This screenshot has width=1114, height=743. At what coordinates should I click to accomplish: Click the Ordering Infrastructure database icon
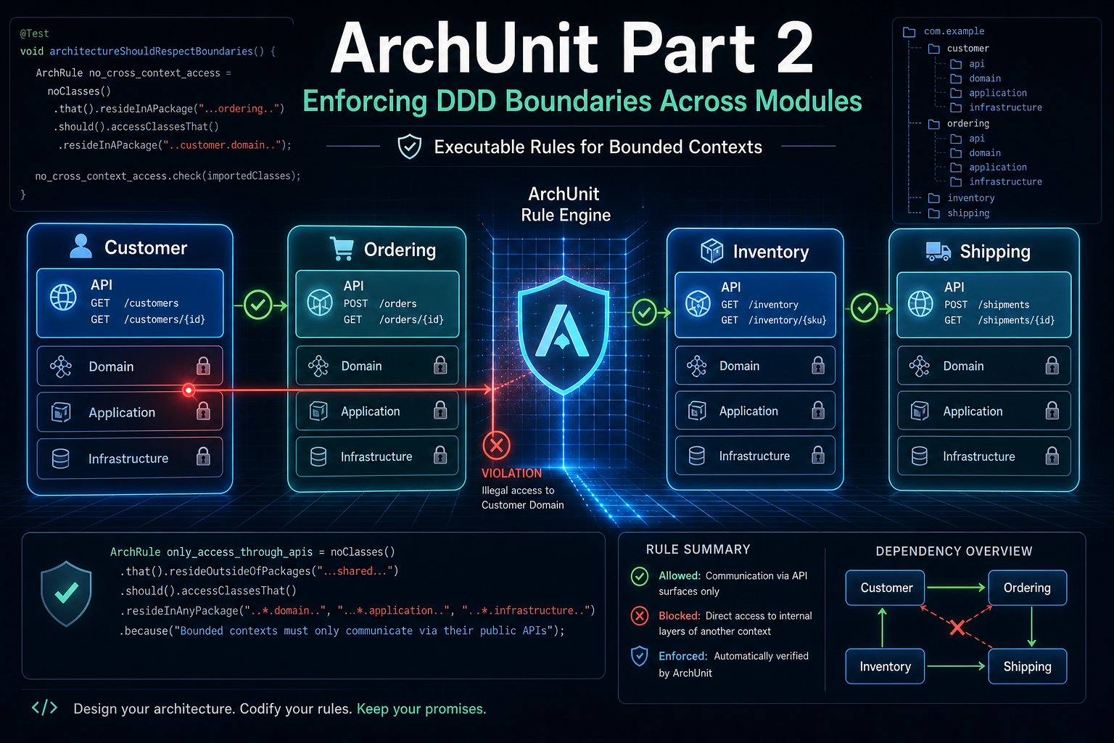coord(318,456)
